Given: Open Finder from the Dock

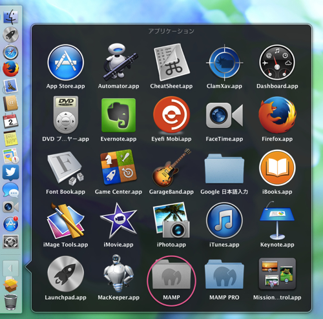Looking at the screenshot, I should pyautogui.click(x=10, y=17).
